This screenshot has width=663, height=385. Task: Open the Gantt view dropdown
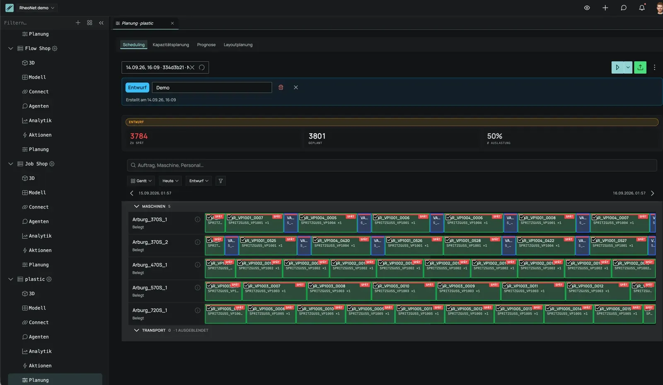141,181
